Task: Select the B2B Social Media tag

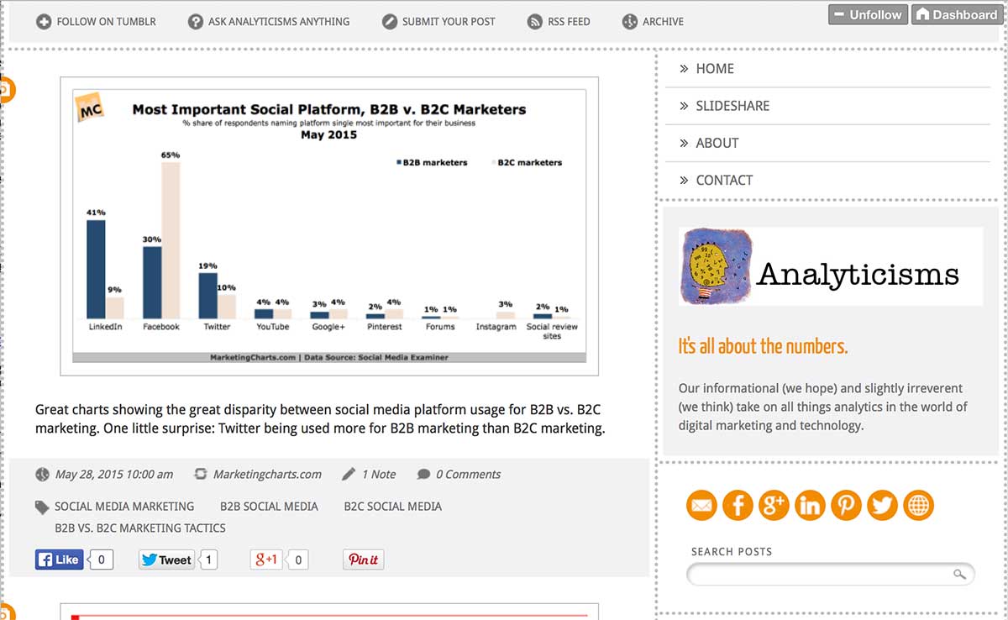Action: [269, 507]
